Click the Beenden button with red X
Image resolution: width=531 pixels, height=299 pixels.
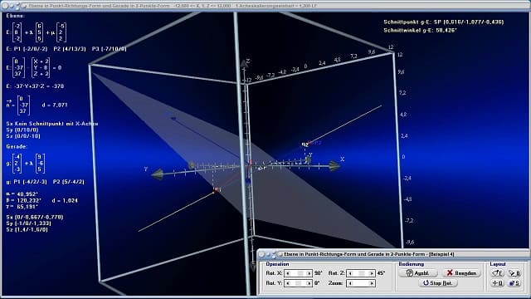[x=461, y=273]
